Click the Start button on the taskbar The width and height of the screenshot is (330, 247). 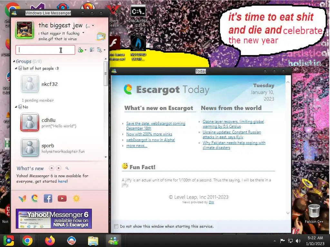click(8, 241)
